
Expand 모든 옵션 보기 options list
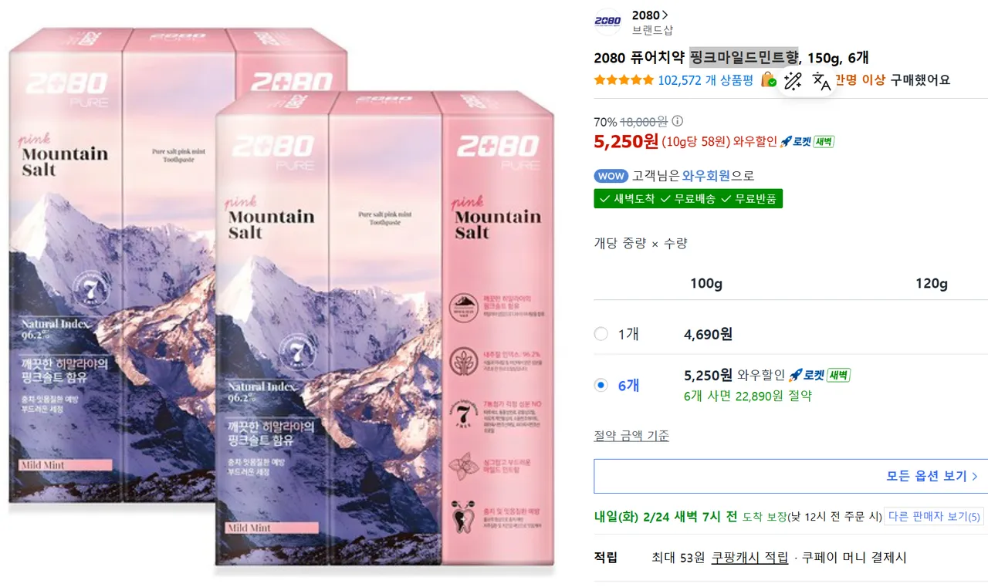tap(790, 476)
